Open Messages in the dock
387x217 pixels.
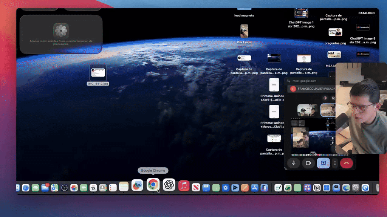[35, 188]
